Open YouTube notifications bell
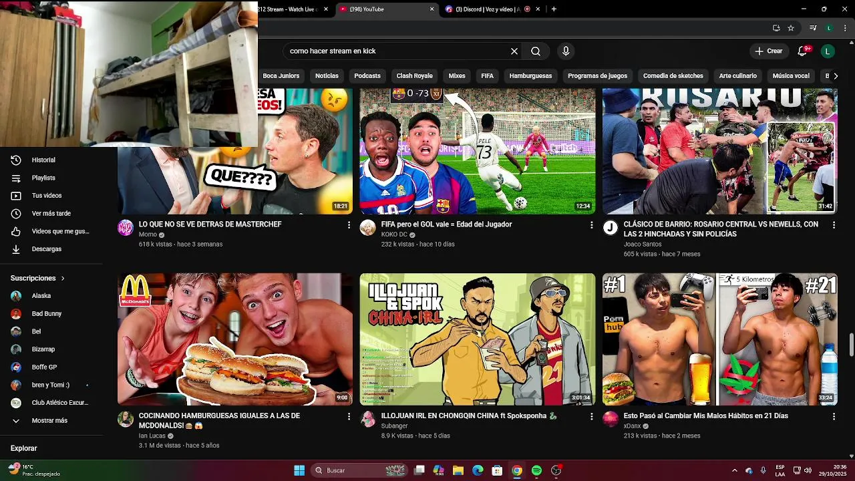The height and width of the screenshot is (481, 855). pos(803,51)
